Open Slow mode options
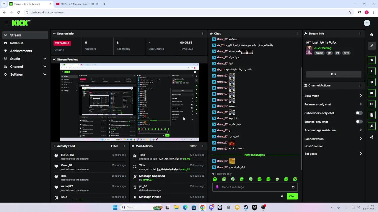This screenshot has height=212, width=378. 333,96
